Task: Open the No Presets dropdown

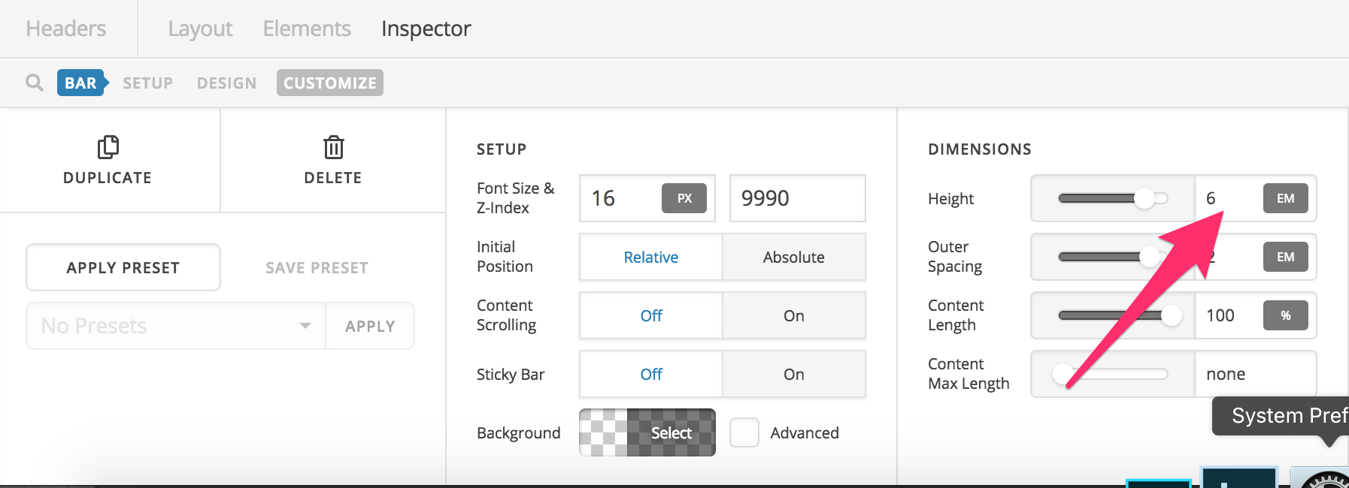Action: click(x=176, y=326)
